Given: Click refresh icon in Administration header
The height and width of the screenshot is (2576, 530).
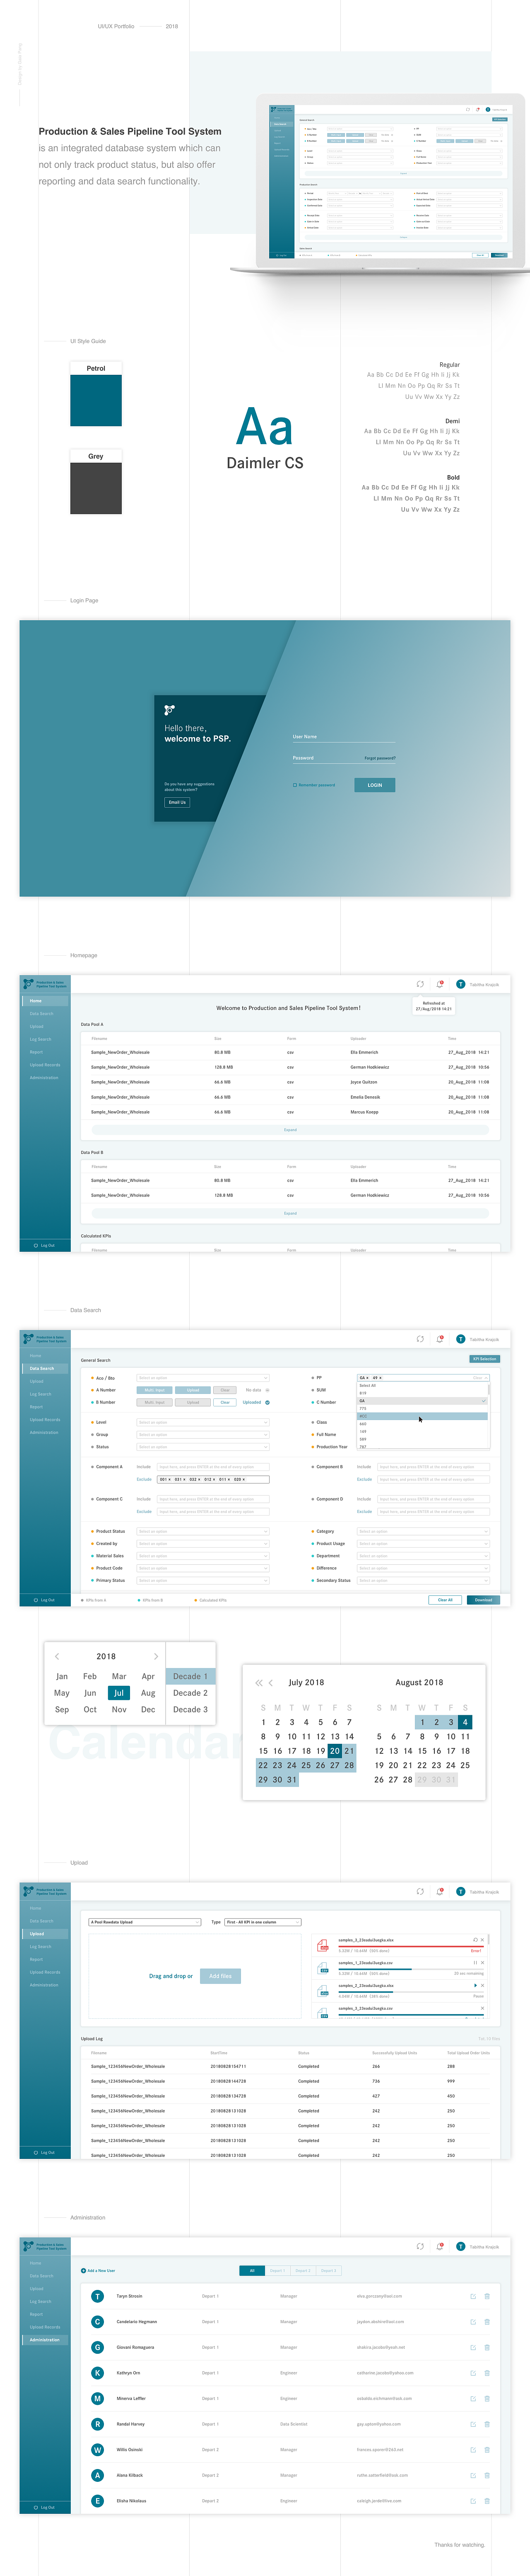Looking at the screenshot, I should click(x=420, y=2245).
